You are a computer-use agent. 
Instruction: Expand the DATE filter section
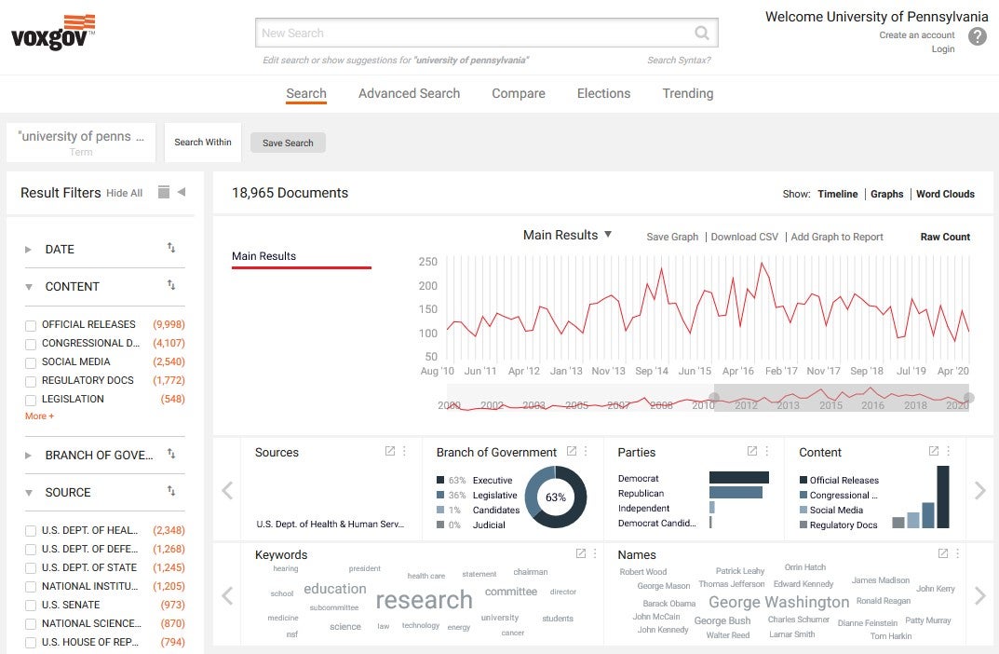pos(28,250)
